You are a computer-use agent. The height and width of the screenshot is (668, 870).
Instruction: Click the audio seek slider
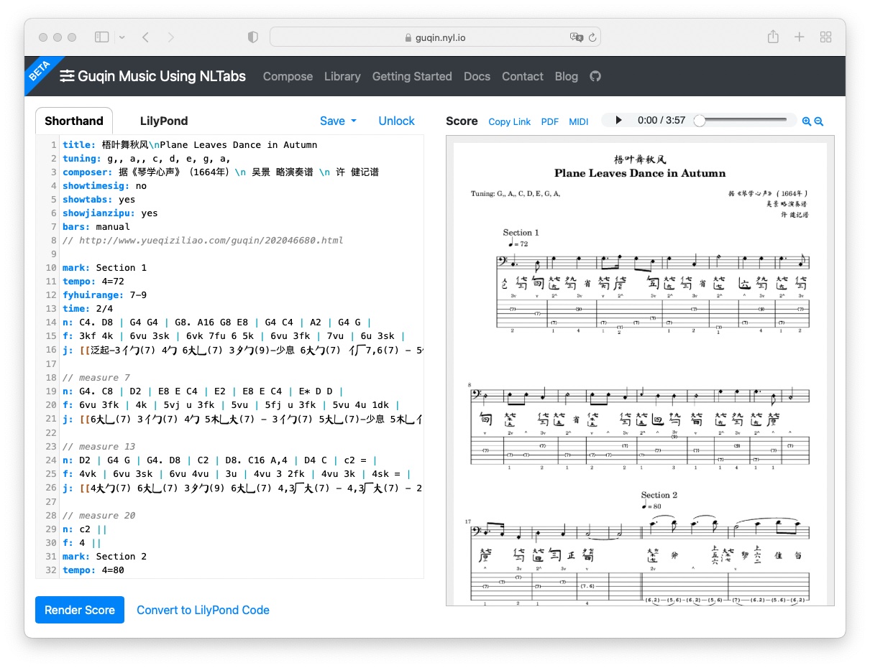(744, 121)
